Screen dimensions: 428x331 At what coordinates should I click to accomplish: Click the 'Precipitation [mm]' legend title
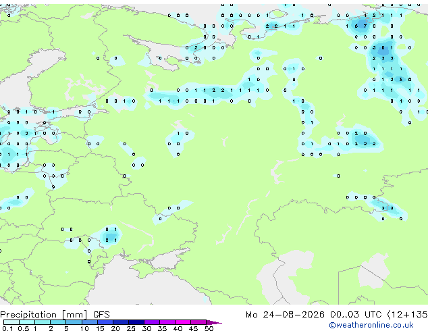coord(44,315)
